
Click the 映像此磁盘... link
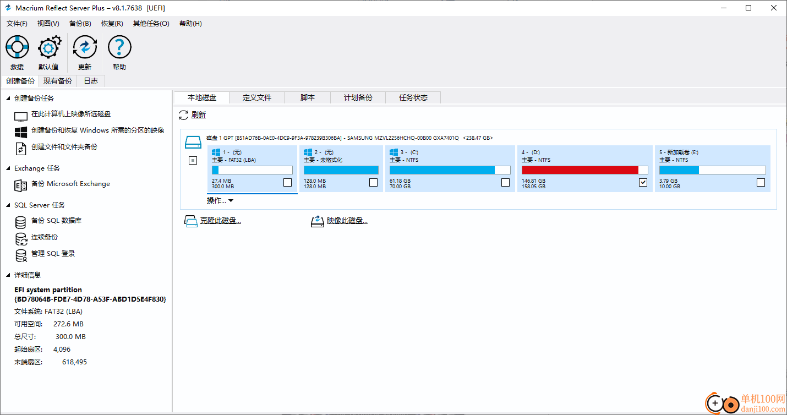pyautogui.click(x=347, y=221)
